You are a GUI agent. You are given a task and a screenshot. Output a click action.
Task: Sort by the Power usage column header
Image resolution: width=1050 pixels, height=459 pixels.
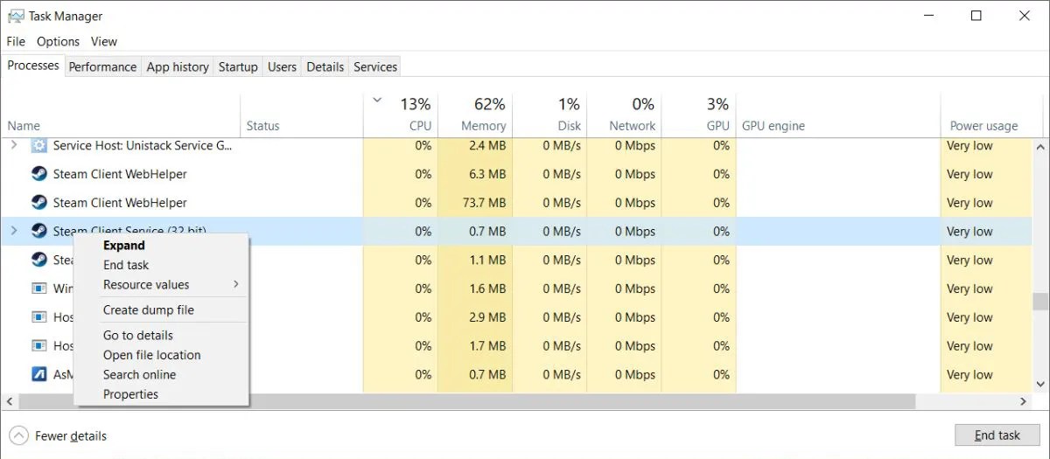pyautogui.click(x=987, y=115)
